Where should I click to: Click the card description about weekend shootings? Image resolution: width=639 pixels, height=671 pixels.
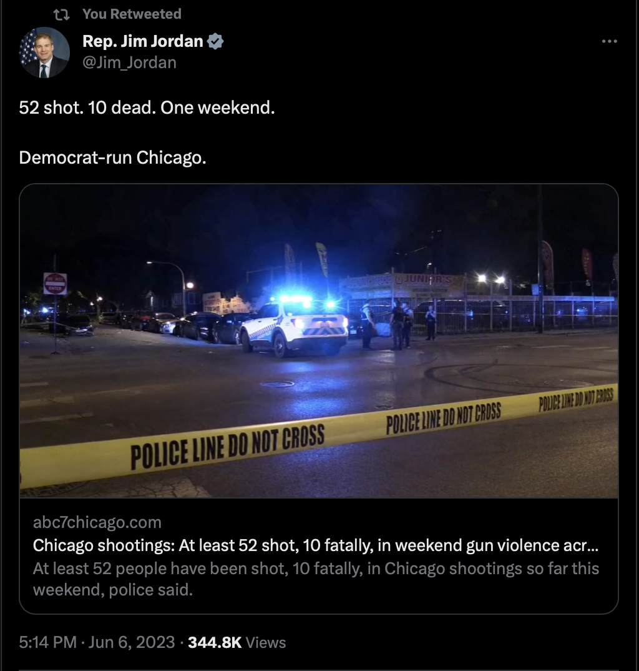316,579
